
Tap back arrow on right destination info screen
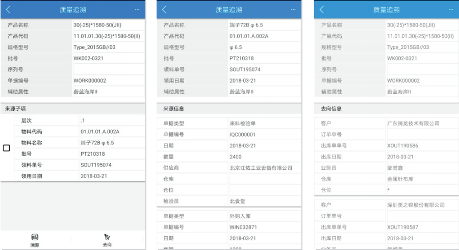pos(322,9)
